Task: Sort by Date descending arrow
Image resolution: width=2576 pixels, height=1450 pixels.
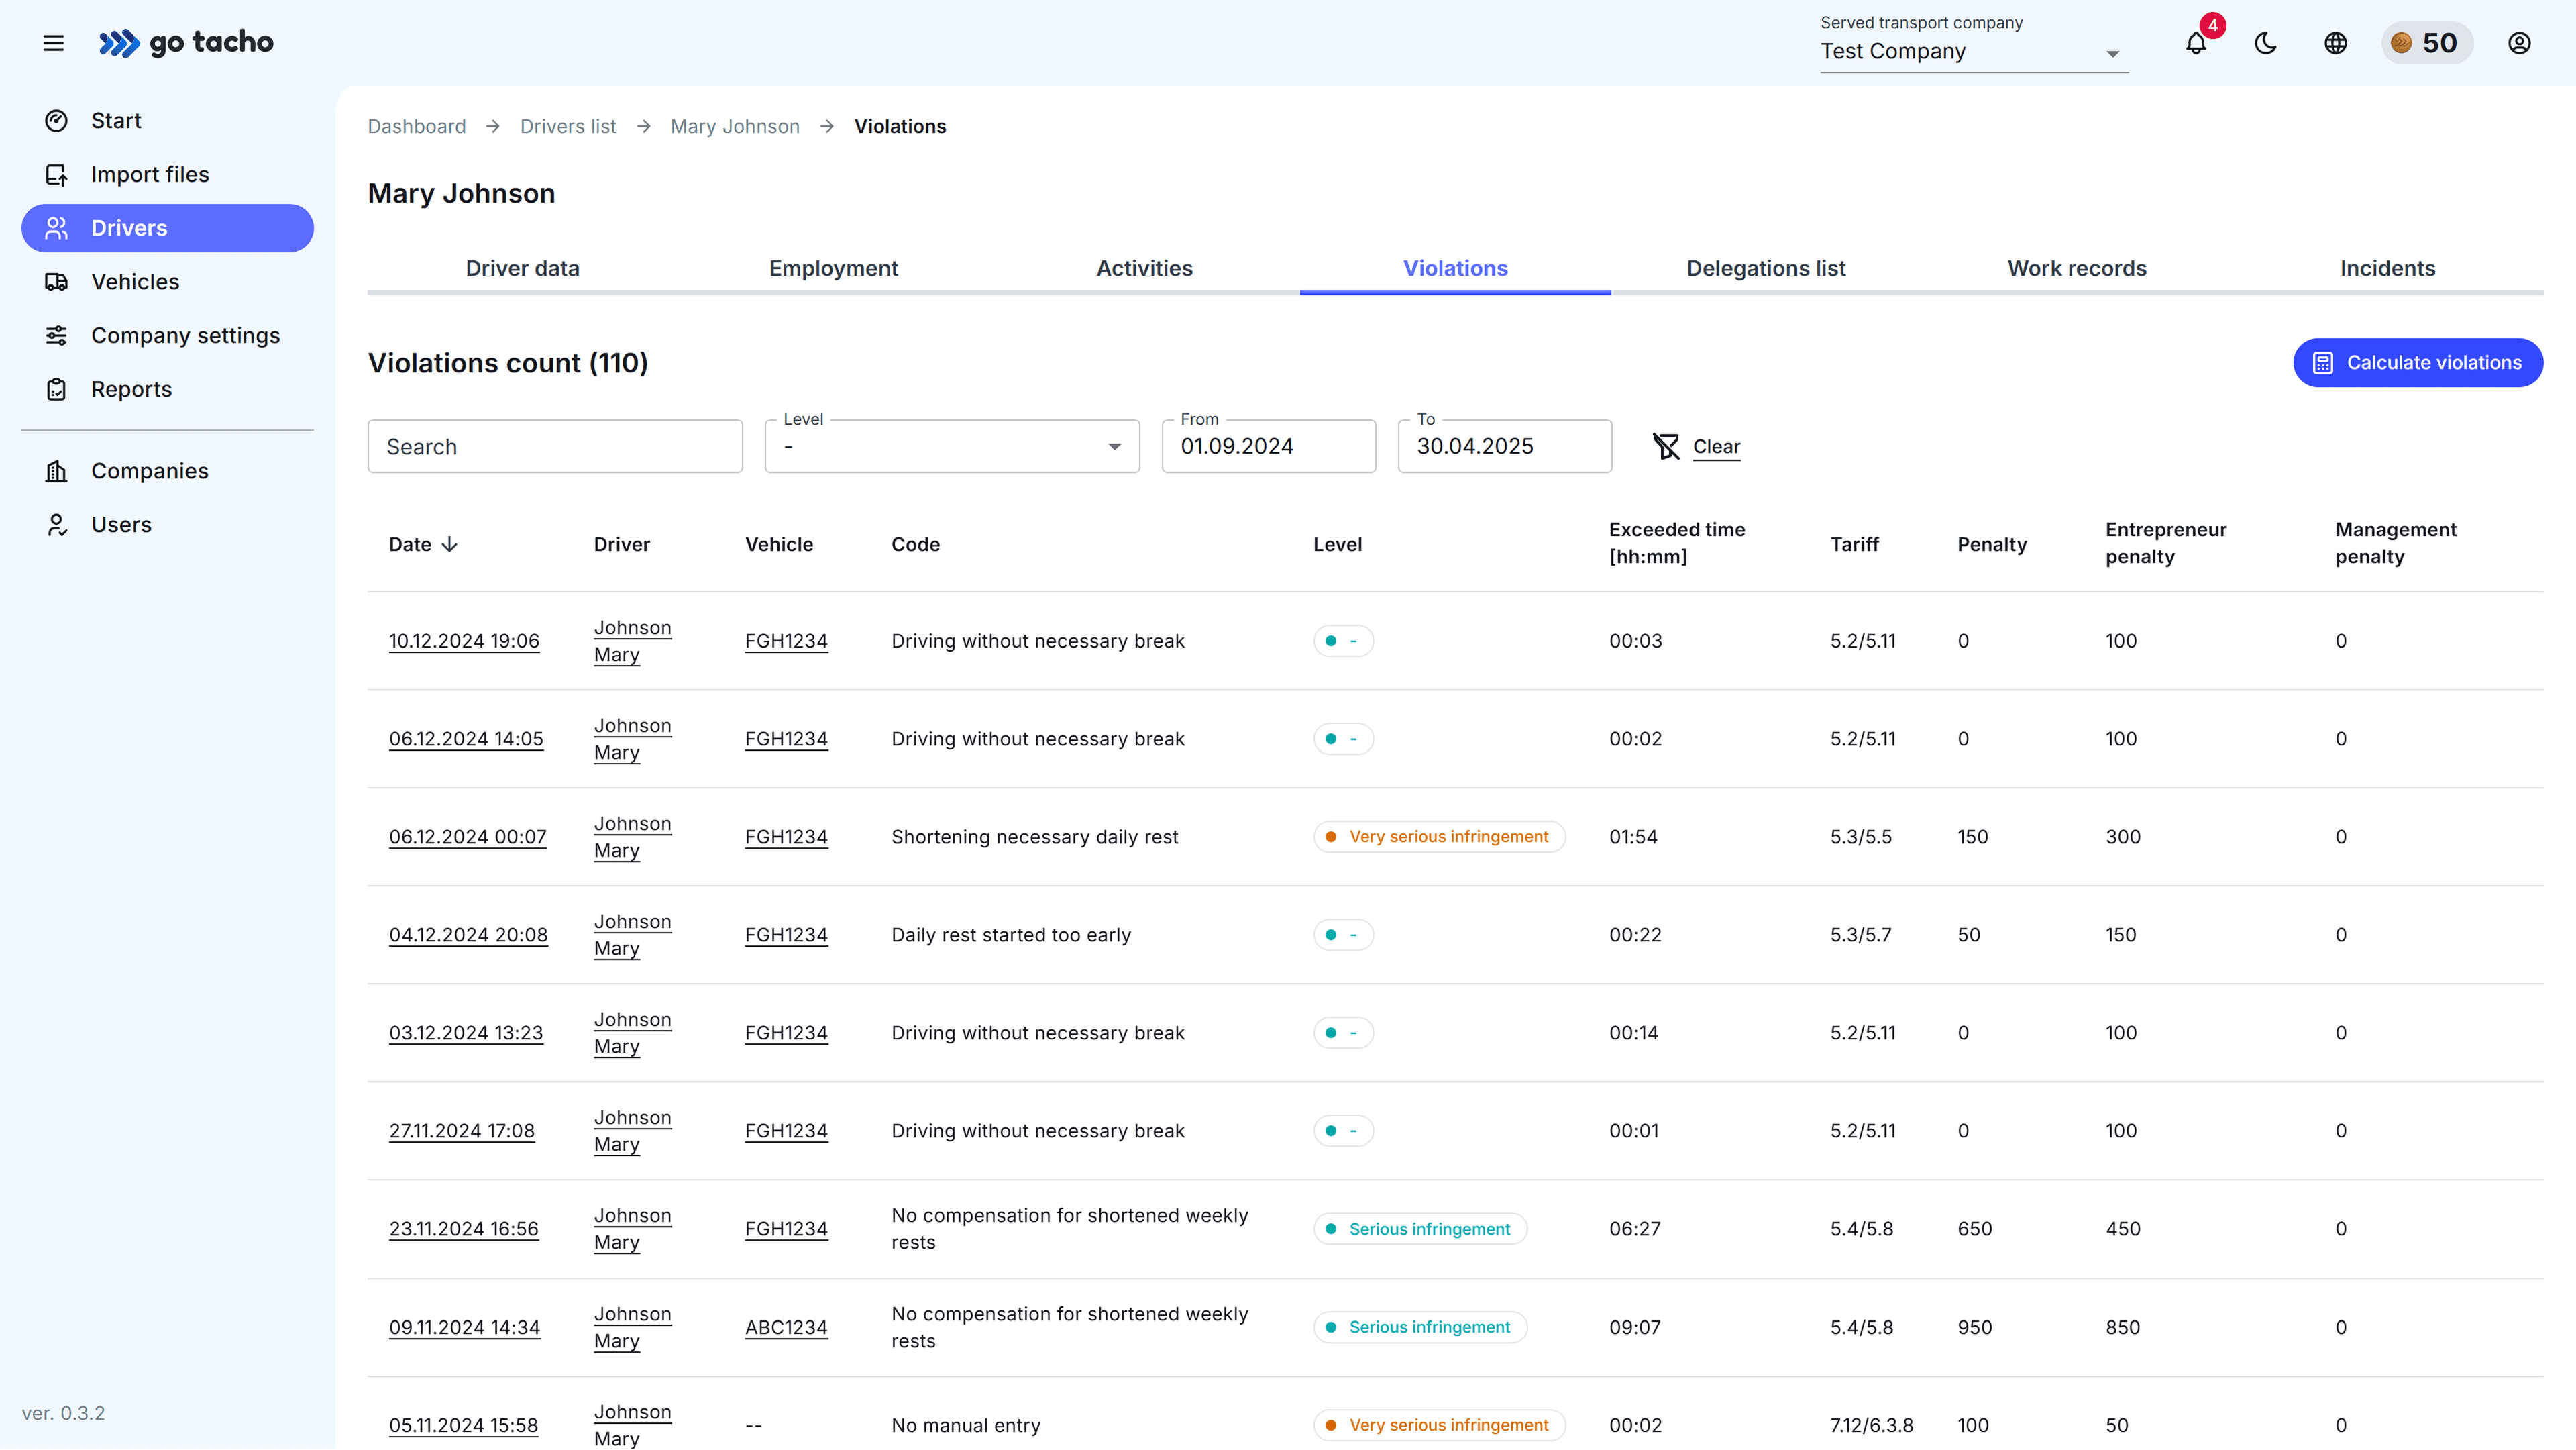Action: click(450, 544)
